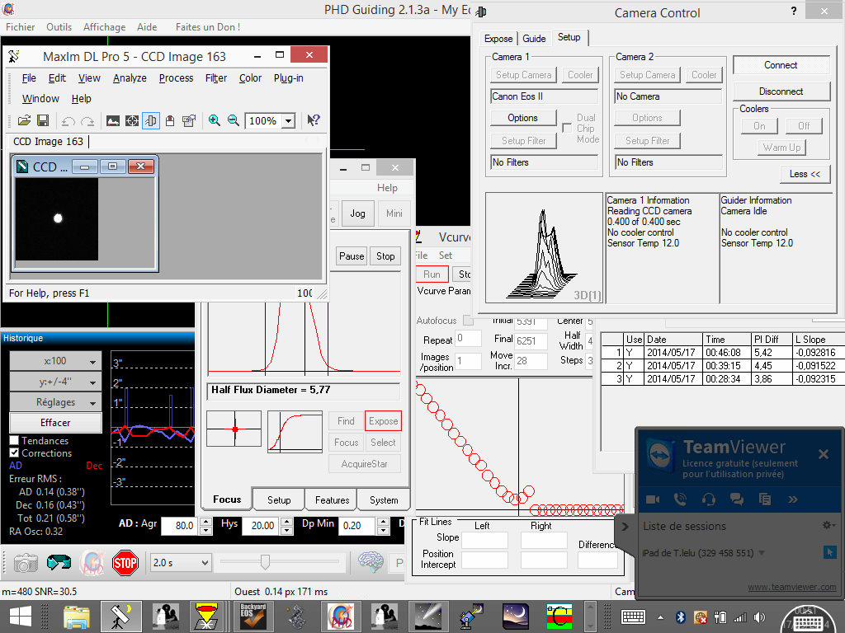Open the x:100 history scale dropdown
Viewport: 845px width, 633px height.
55,362
